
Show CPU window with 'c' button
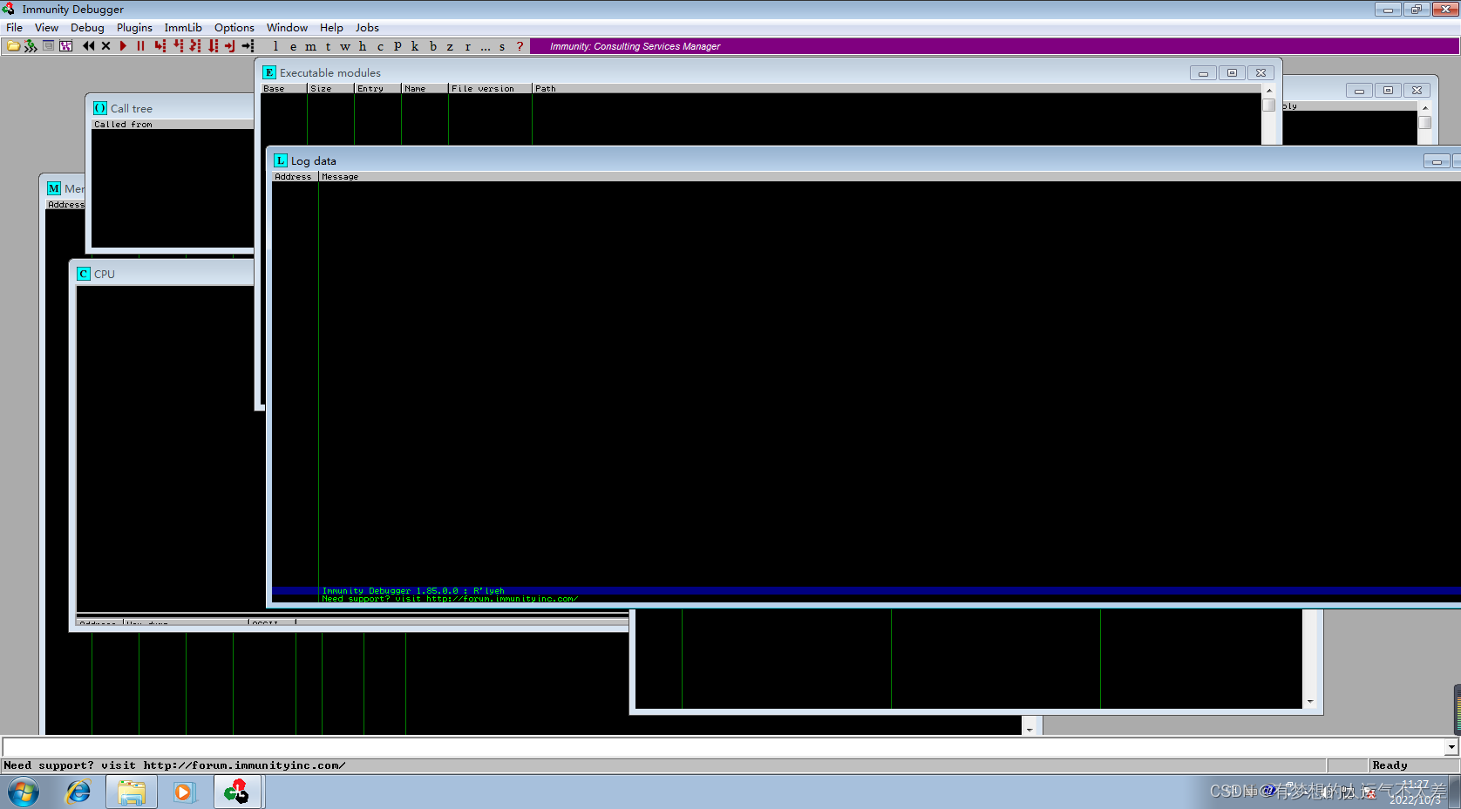[x=380, y=46]
